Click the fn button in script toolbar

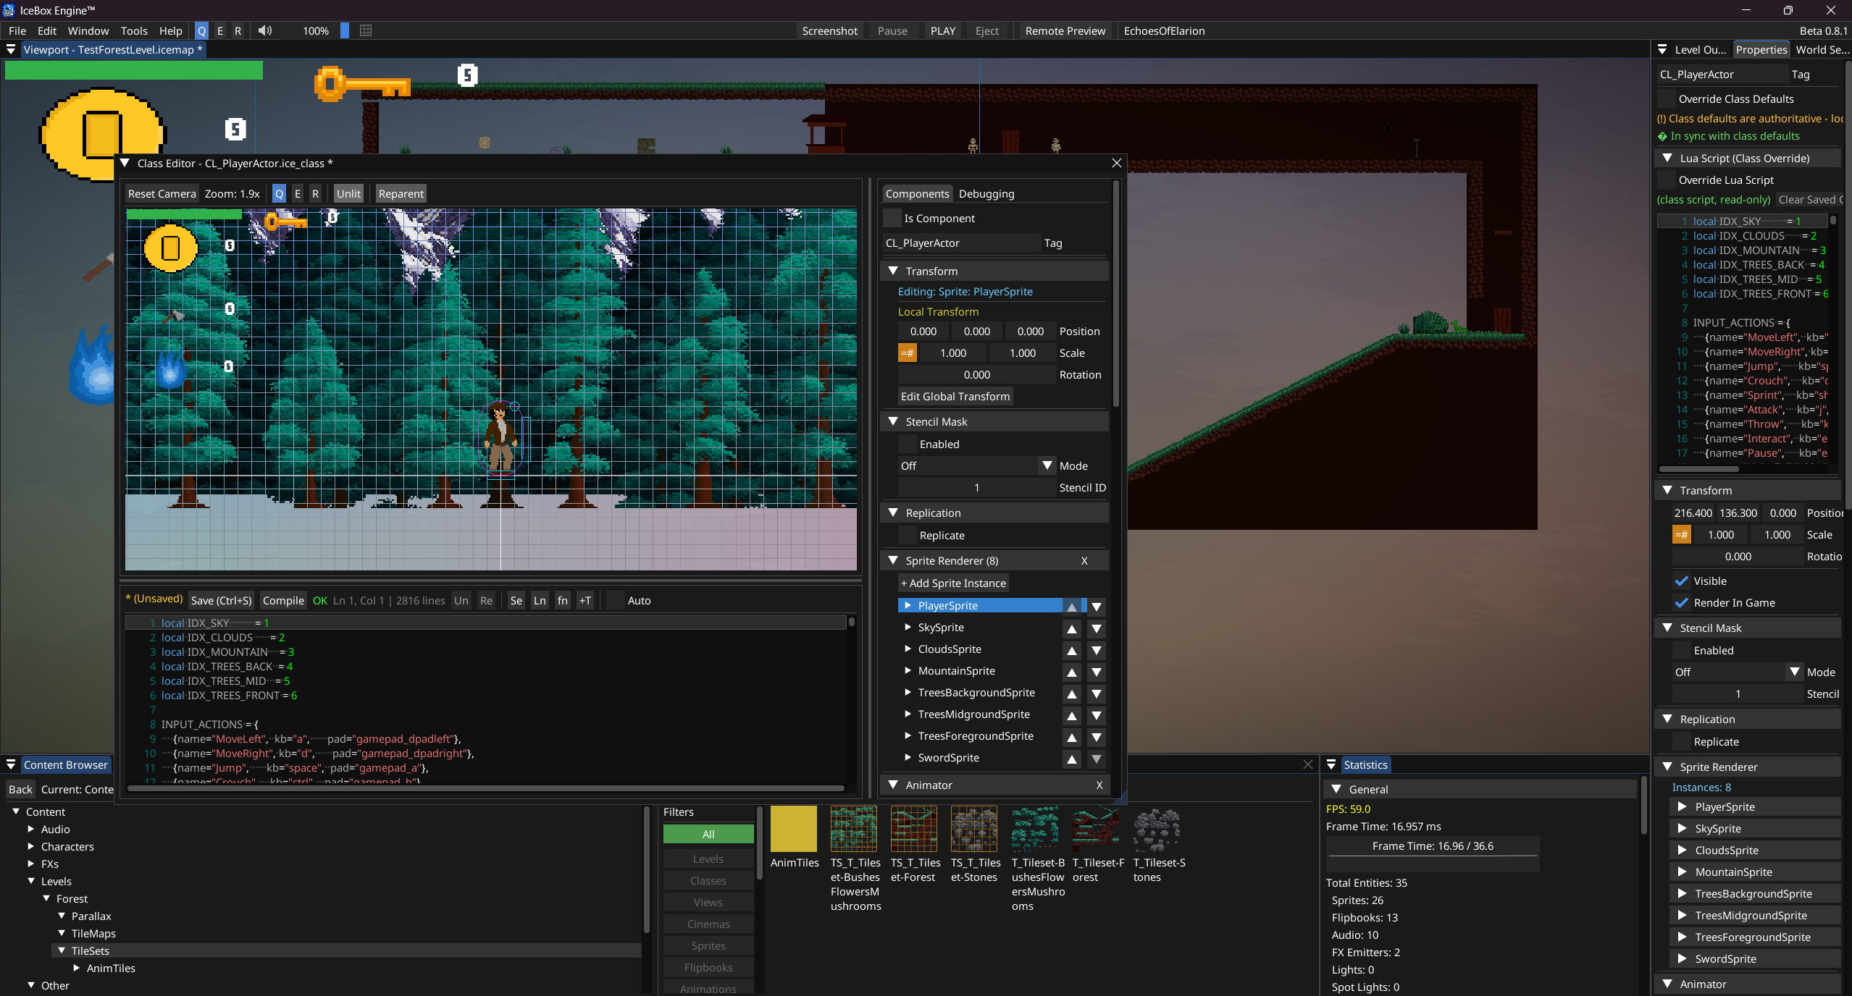coord(563,601)
